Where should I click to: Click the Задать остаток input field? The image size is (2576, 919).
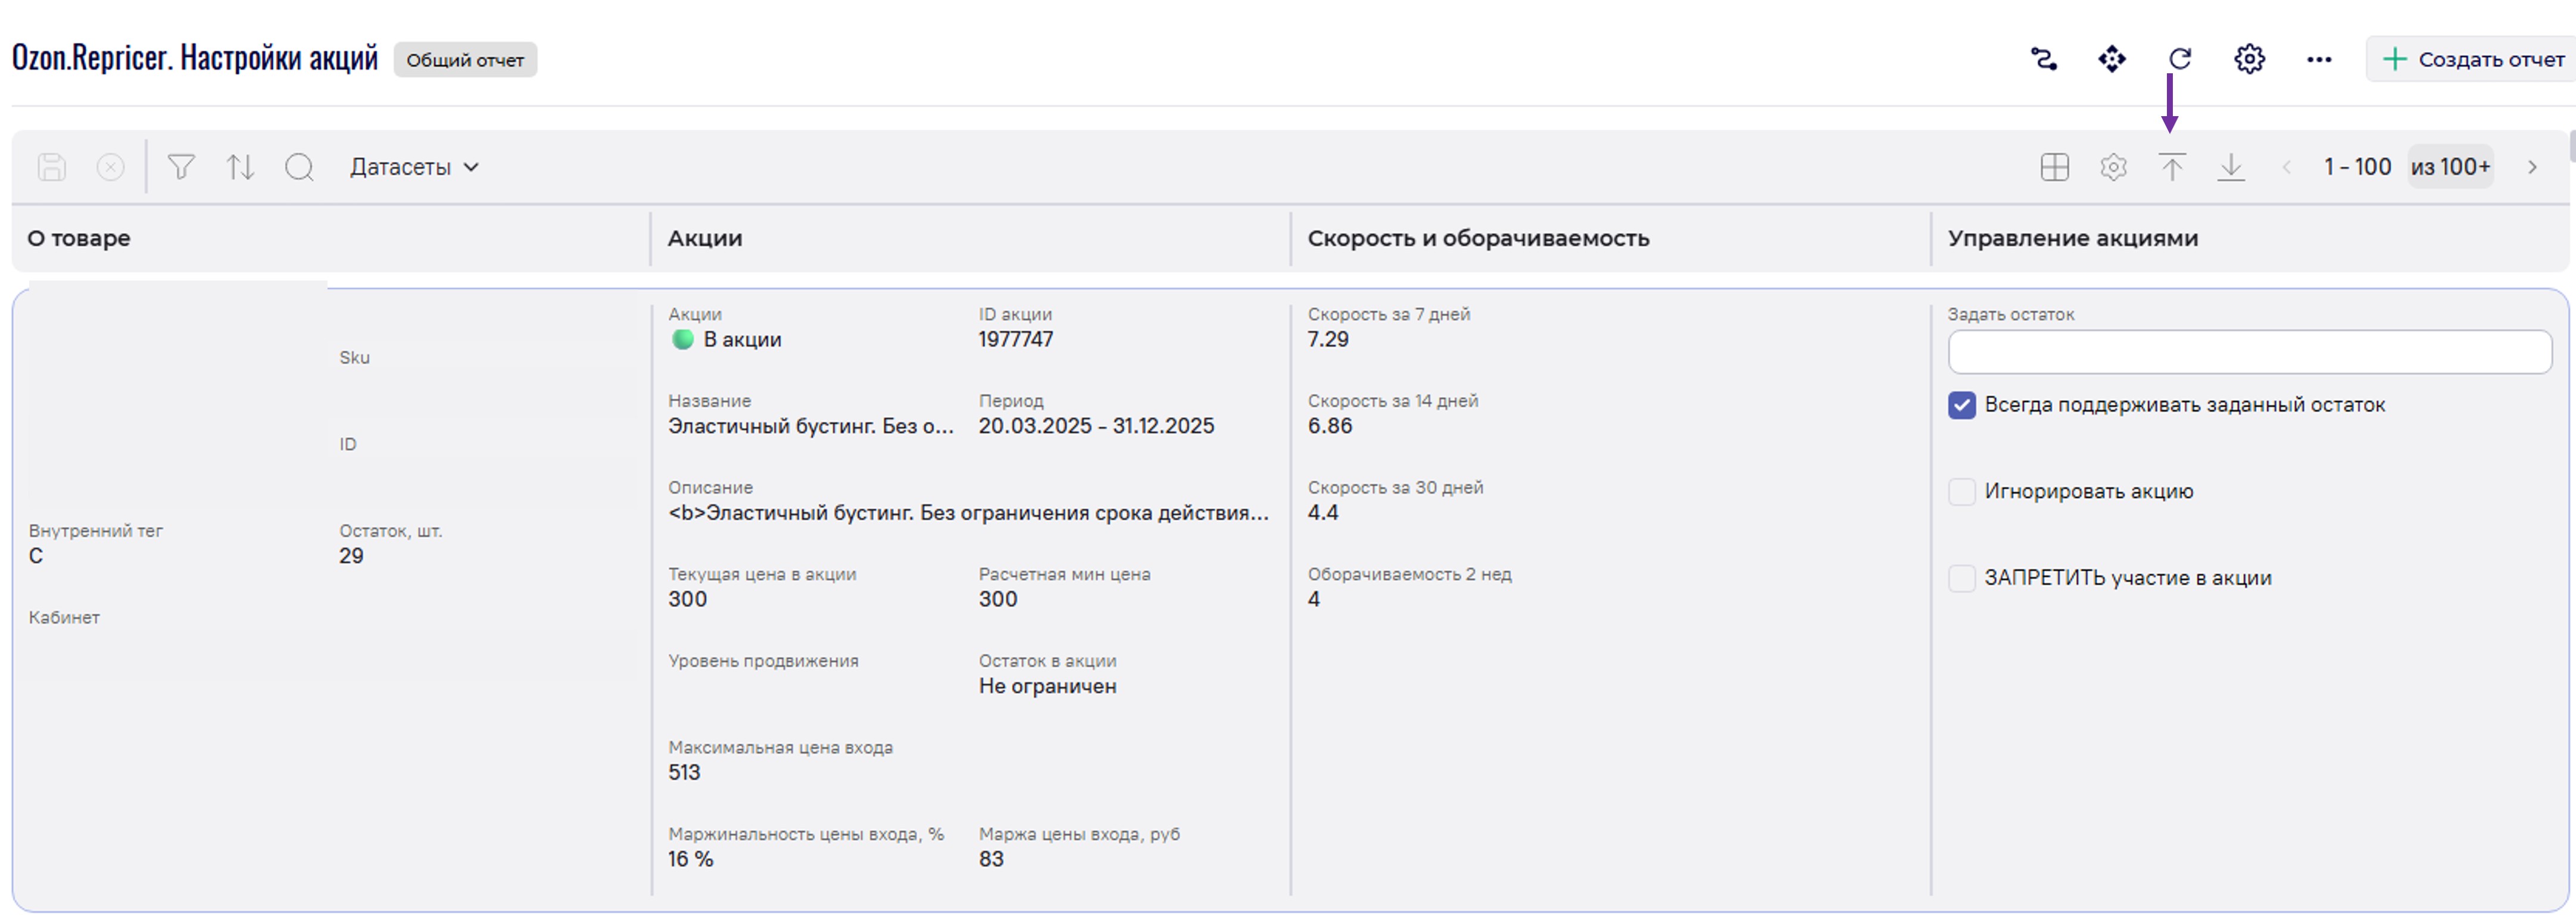pos(2249,352)
